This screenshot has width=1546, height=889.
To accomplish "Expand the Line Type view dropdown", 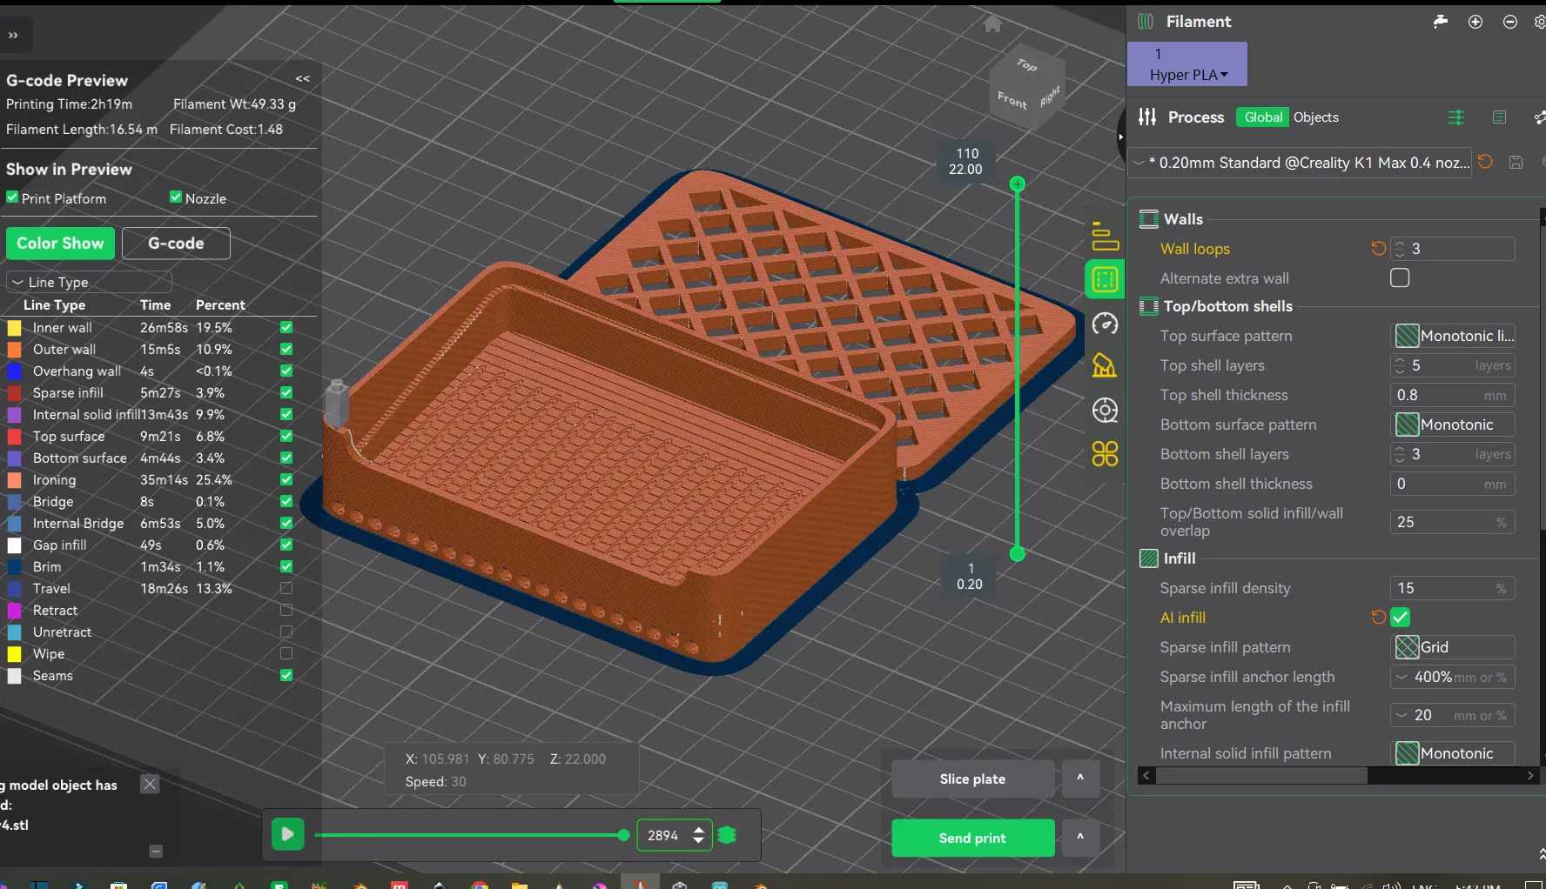I will [x=89, y=282].
